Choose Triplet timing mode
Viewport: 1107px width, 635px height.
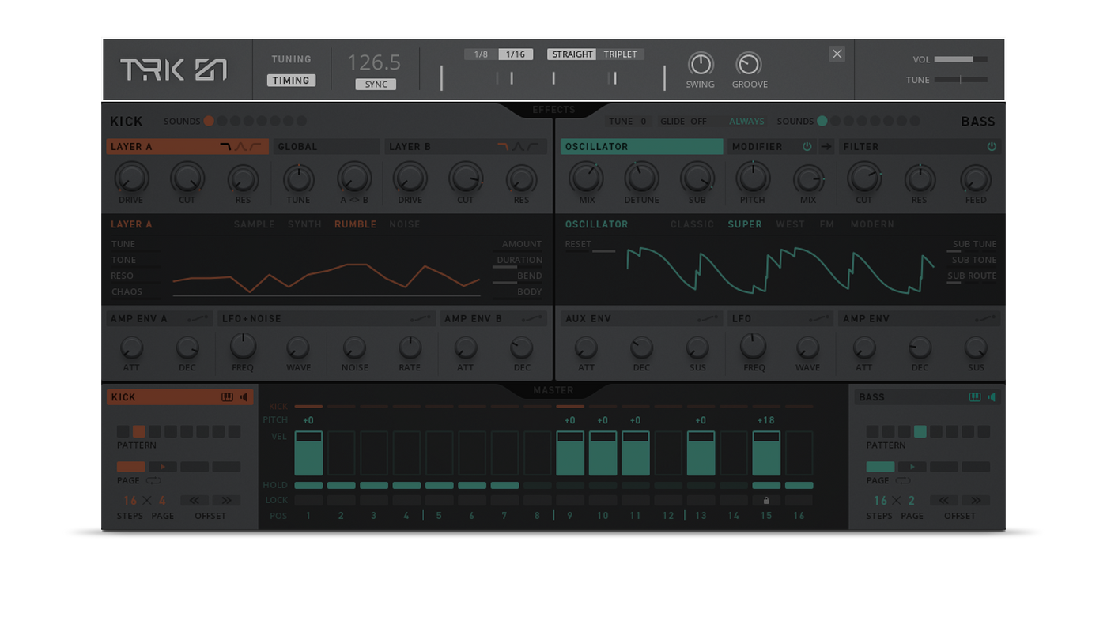(x=621, y=54)
